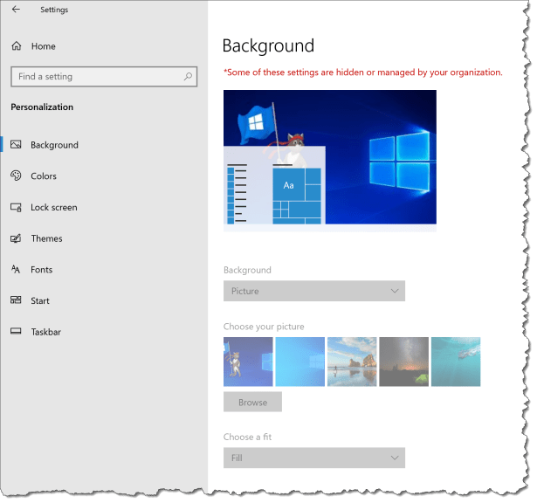Click the Colors palette icon
The image size is (537, 503).
(16, 176)
